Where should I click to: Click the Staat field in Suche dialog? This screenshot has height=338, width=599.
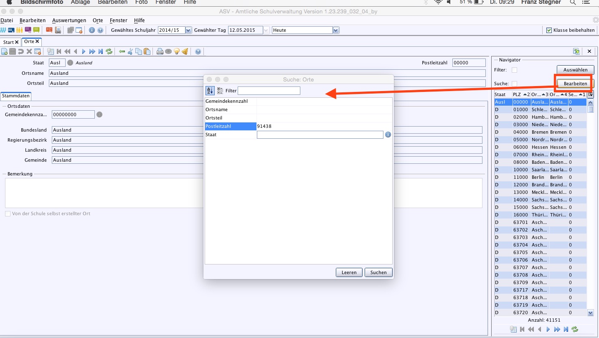click(x=320, y=135)
